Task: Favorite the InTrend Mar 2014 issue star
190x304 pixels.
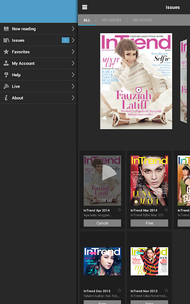Action: (x=166, y=210)
